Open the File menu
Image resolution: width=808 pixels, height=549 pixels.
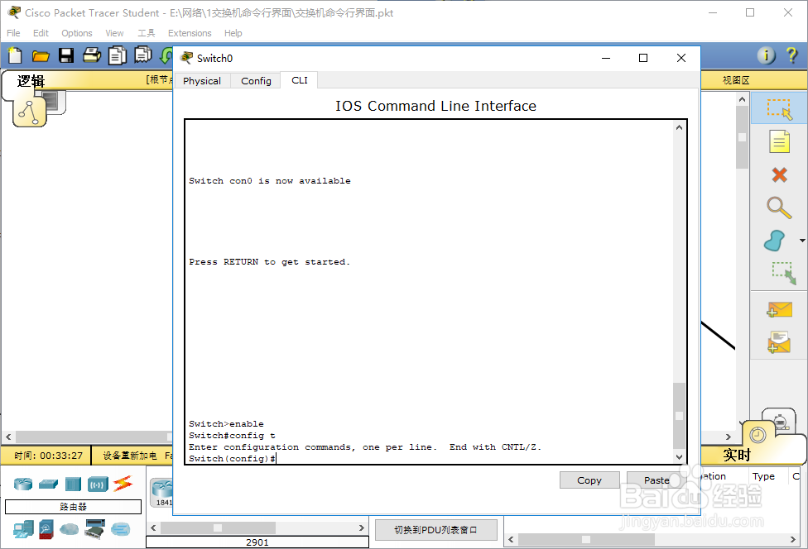pos(13,33)
